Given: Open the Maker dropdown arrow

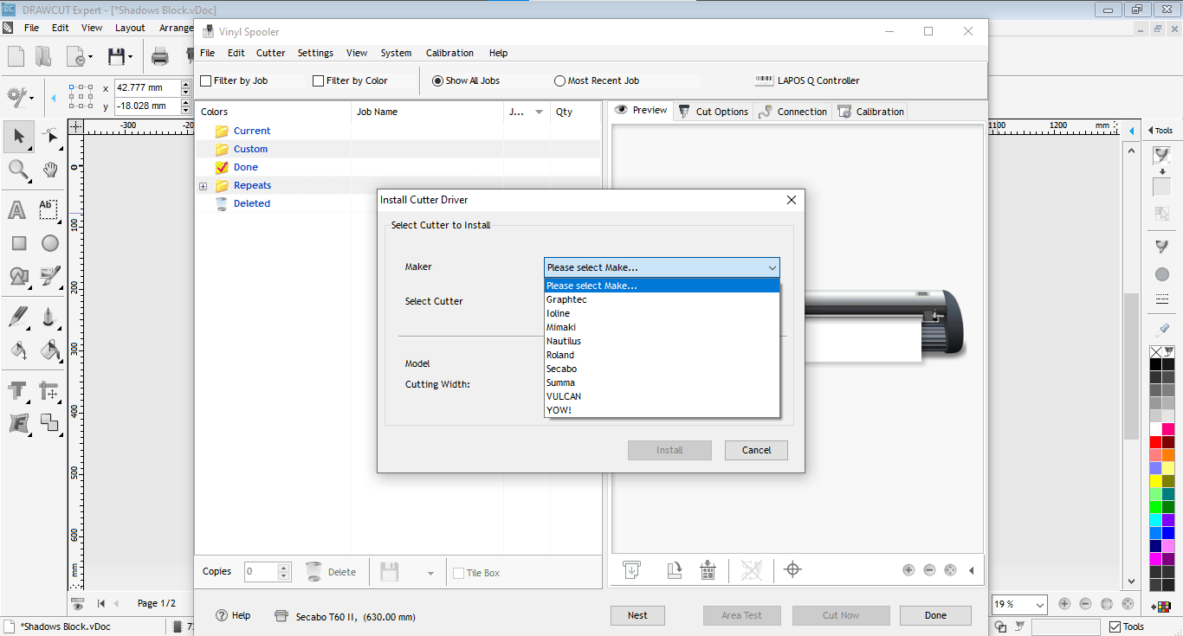Looking at the screenshot, I should pos(772,267).
